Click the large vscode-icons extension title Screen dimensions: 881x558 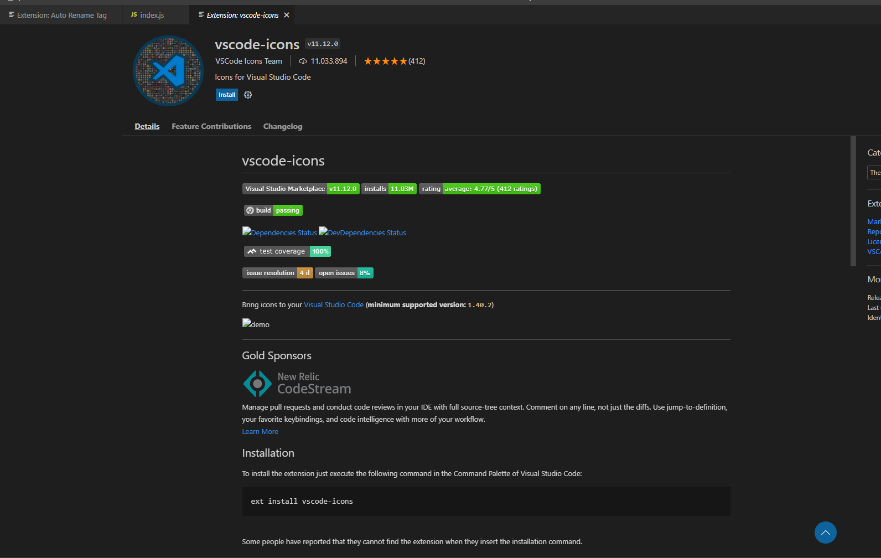(257, 44)
